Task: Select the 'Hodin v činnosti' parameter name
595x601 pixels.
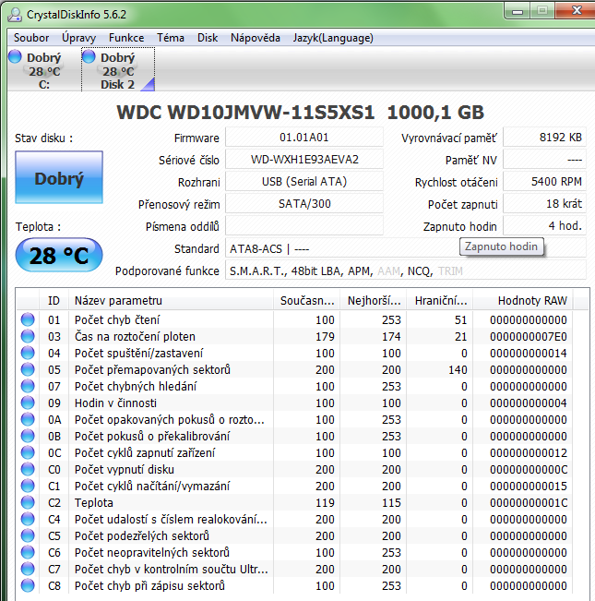Action: point(115,403)
